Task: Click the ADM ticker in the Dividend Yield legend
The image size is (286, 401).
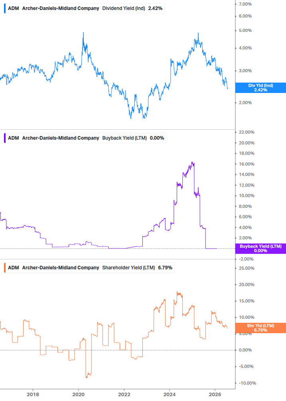Action: coord(14,8)
